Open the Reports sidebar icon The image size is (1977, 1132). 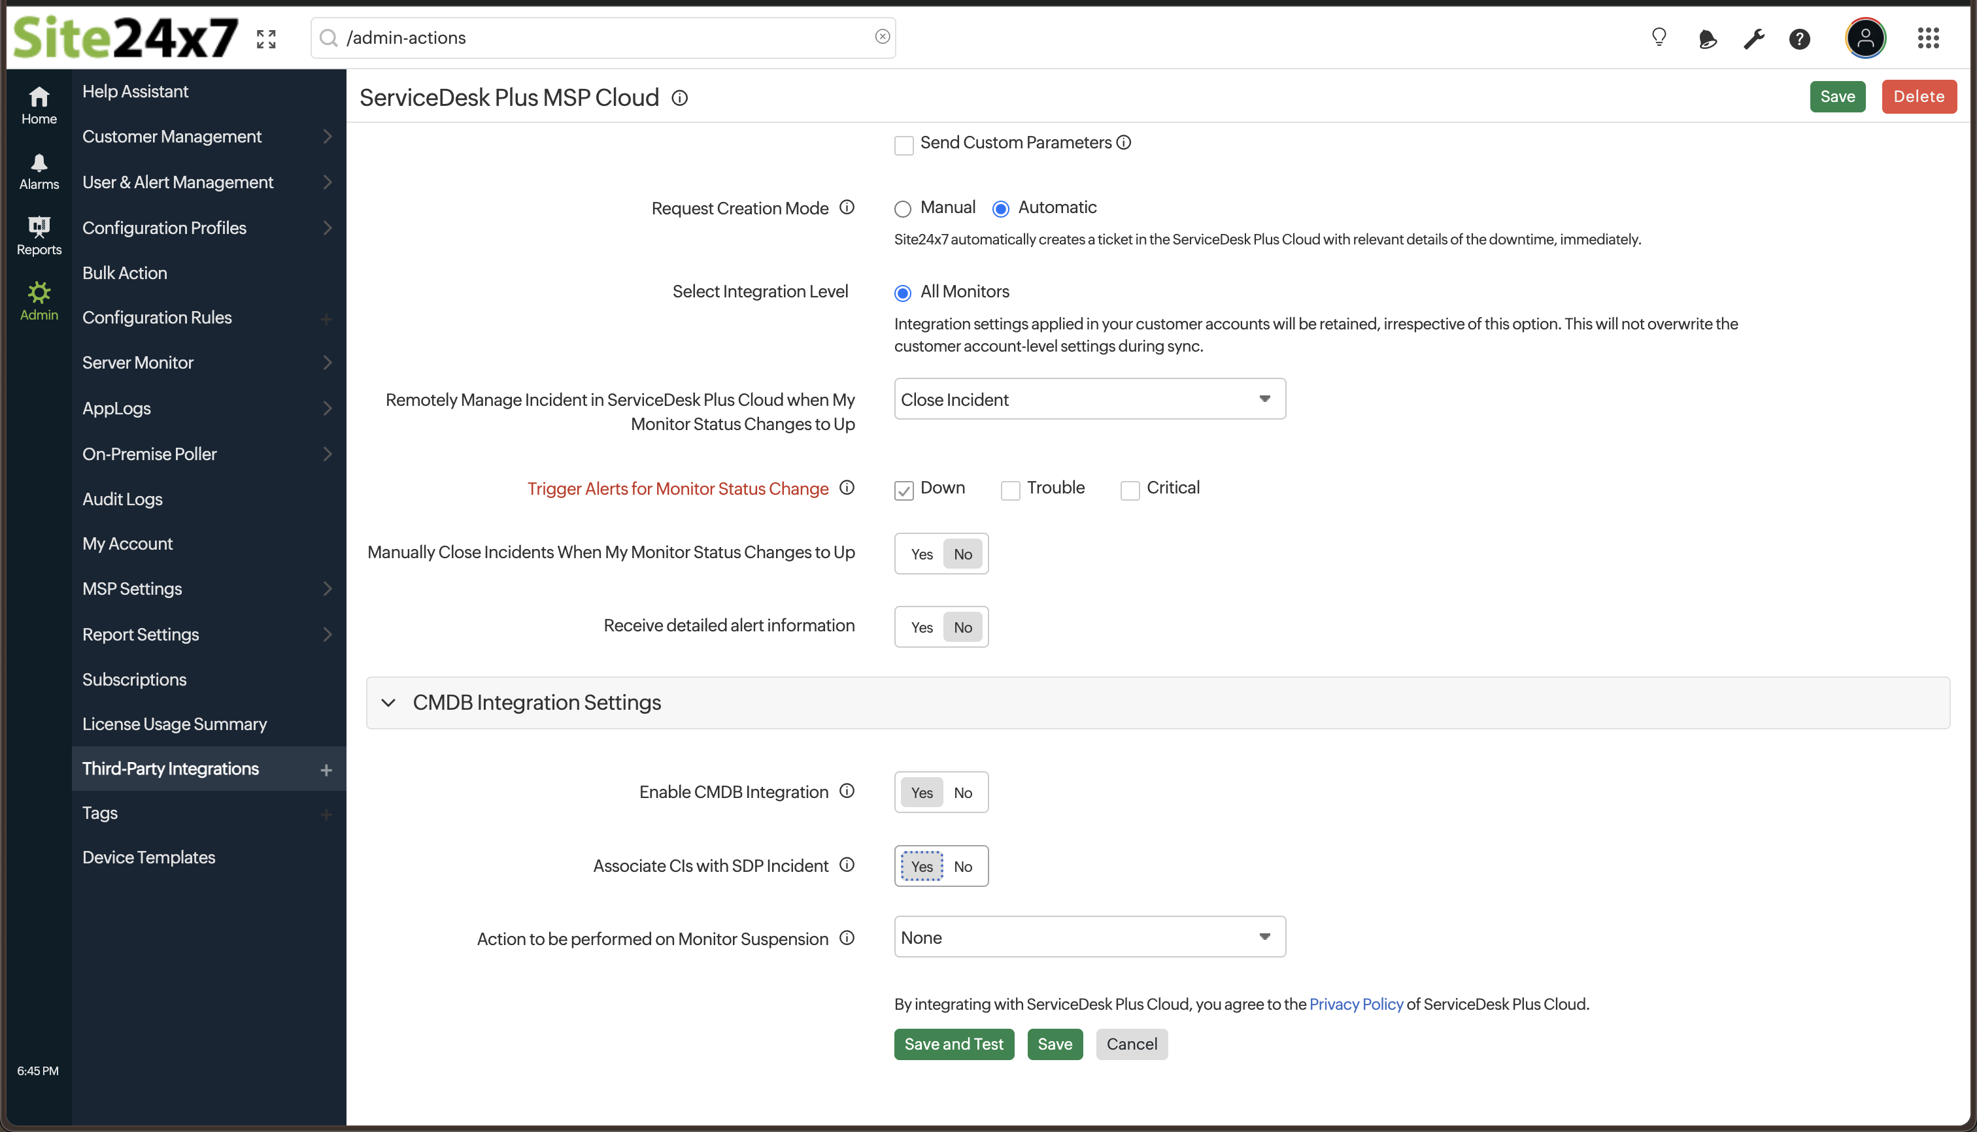pos(39,235)
